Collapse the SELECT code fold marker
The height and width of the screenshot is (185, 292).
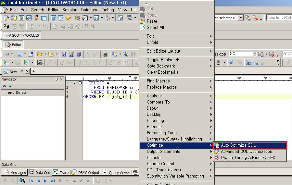[x=80, y=83]
